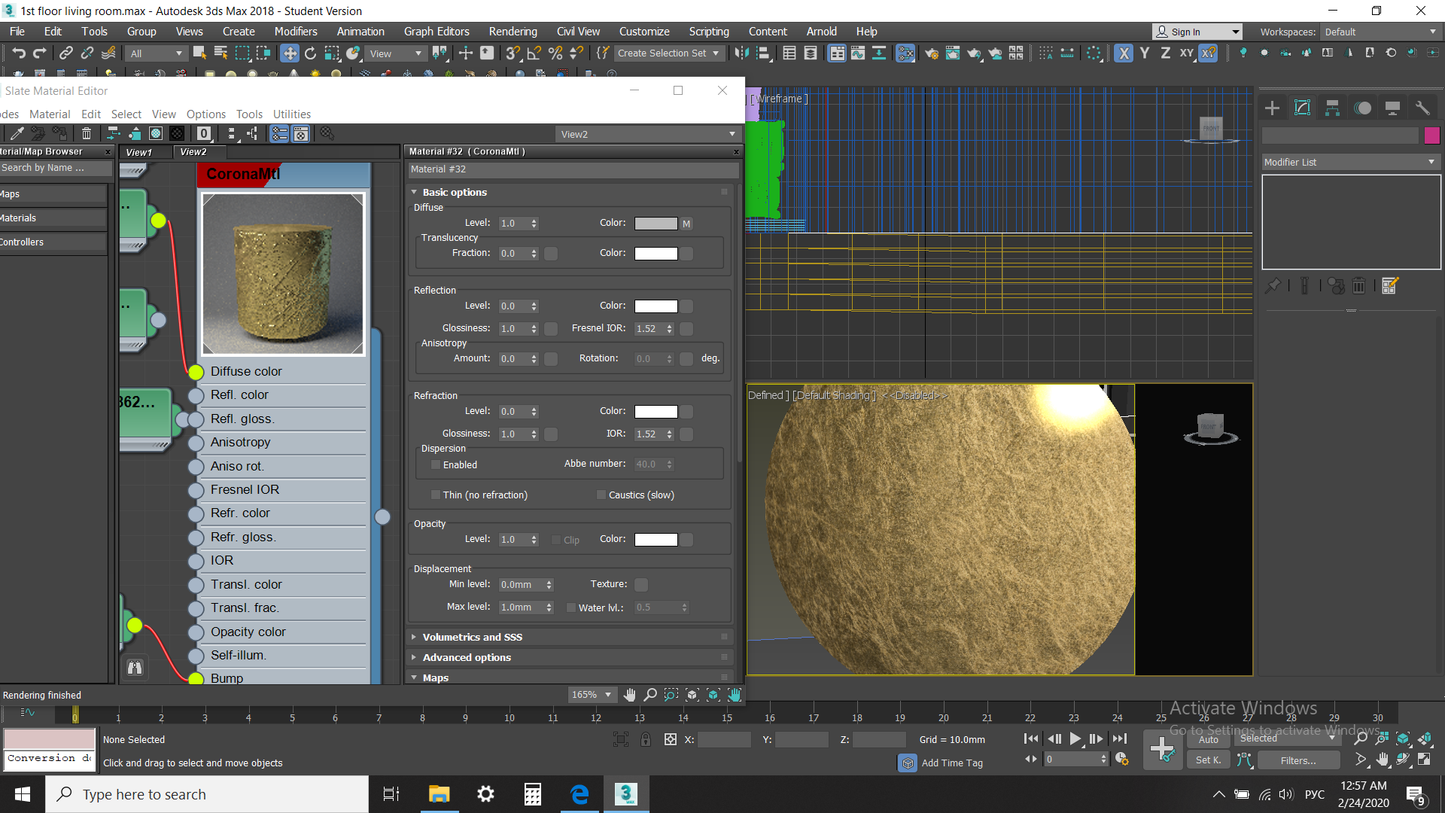Collapse the Maps rollout

568,677
